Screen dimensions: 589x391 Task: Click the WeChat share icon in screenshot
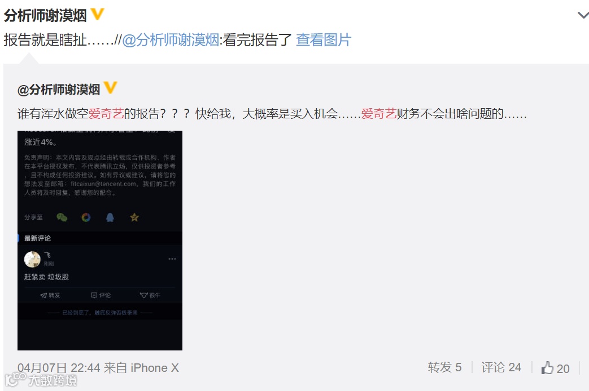tap(62, 217)
